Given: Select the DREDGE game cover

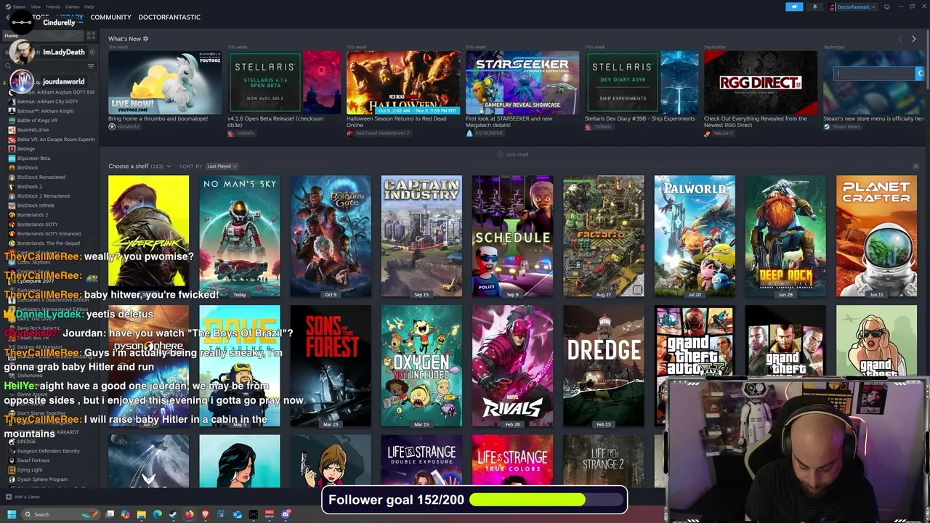Looking at the screenshot, I should pyautogui.click(x=604, y=366).
